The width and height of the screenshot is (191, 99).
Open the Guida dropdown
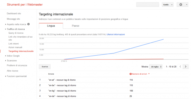click(168, 4)
